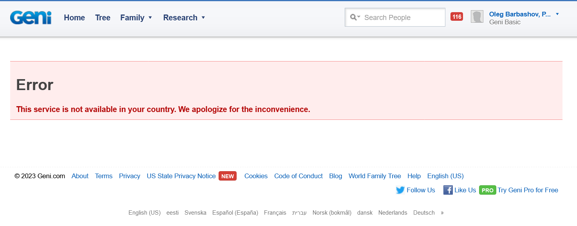Open the 116 notifications badge
The image size is (577, 226).
(x=456, y=17)
